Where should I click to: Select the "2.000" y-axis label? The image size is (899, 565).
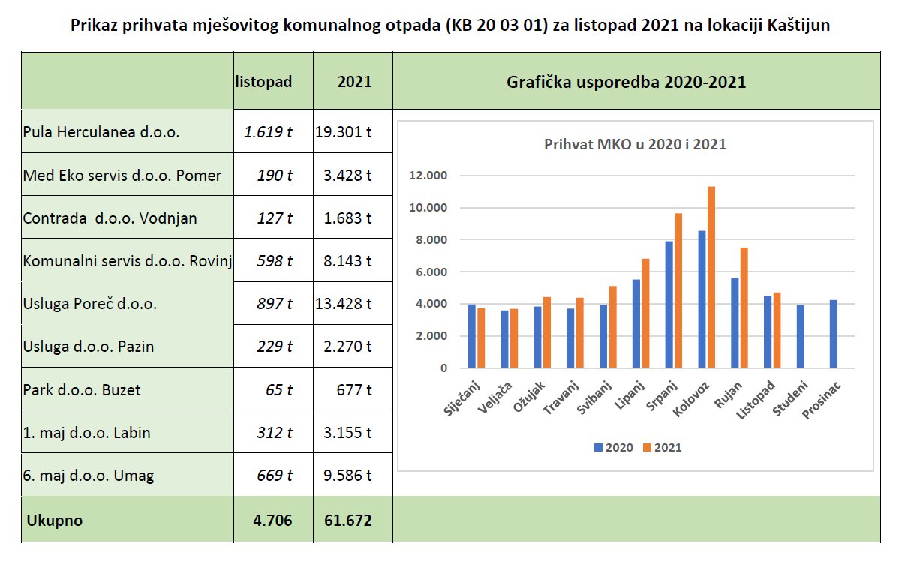point(431,336)
